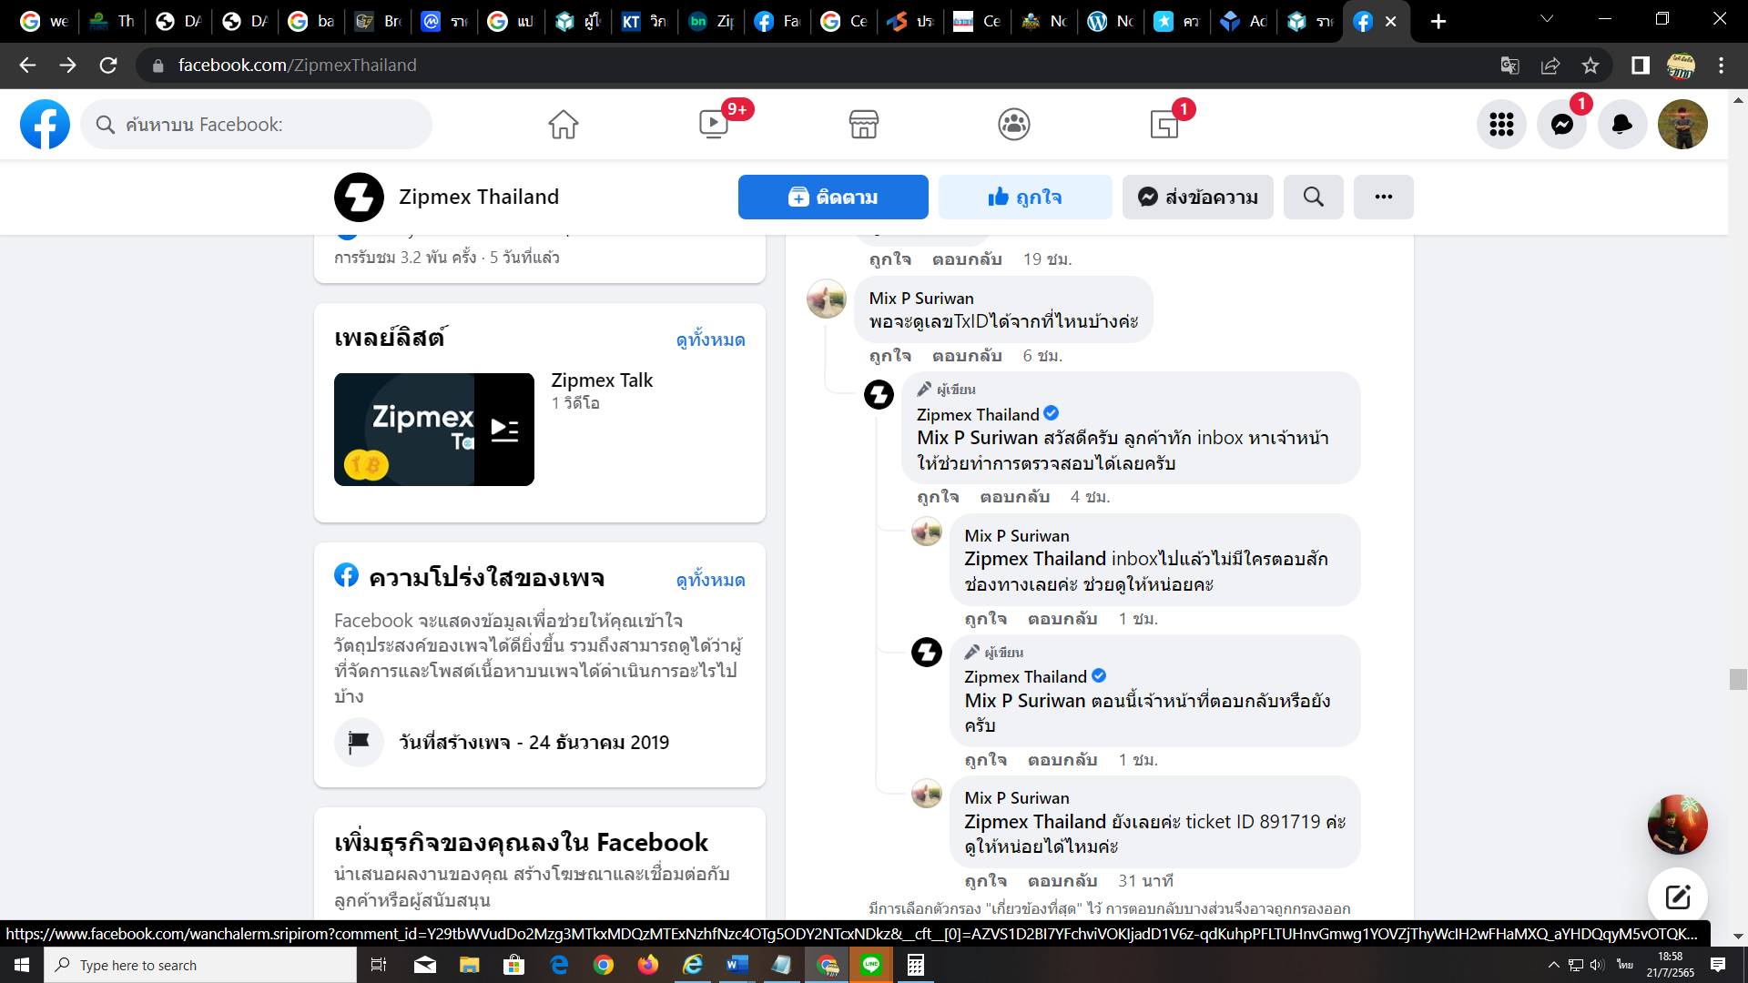Reply to Mix P Suriwan's TxID comment

pos(967,356)
